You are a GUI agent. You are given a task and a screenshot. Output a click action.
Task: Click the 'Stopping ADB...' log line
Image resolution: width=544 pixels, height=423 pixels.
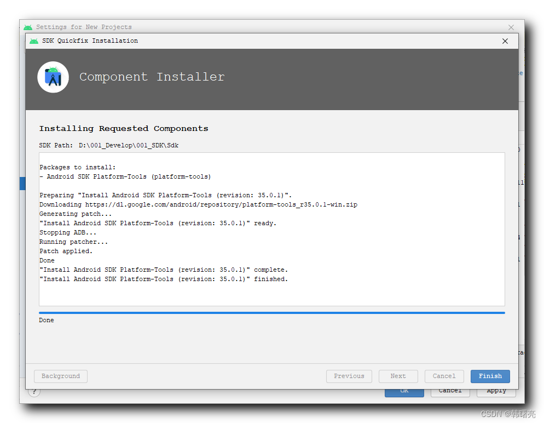coord(68,233)
